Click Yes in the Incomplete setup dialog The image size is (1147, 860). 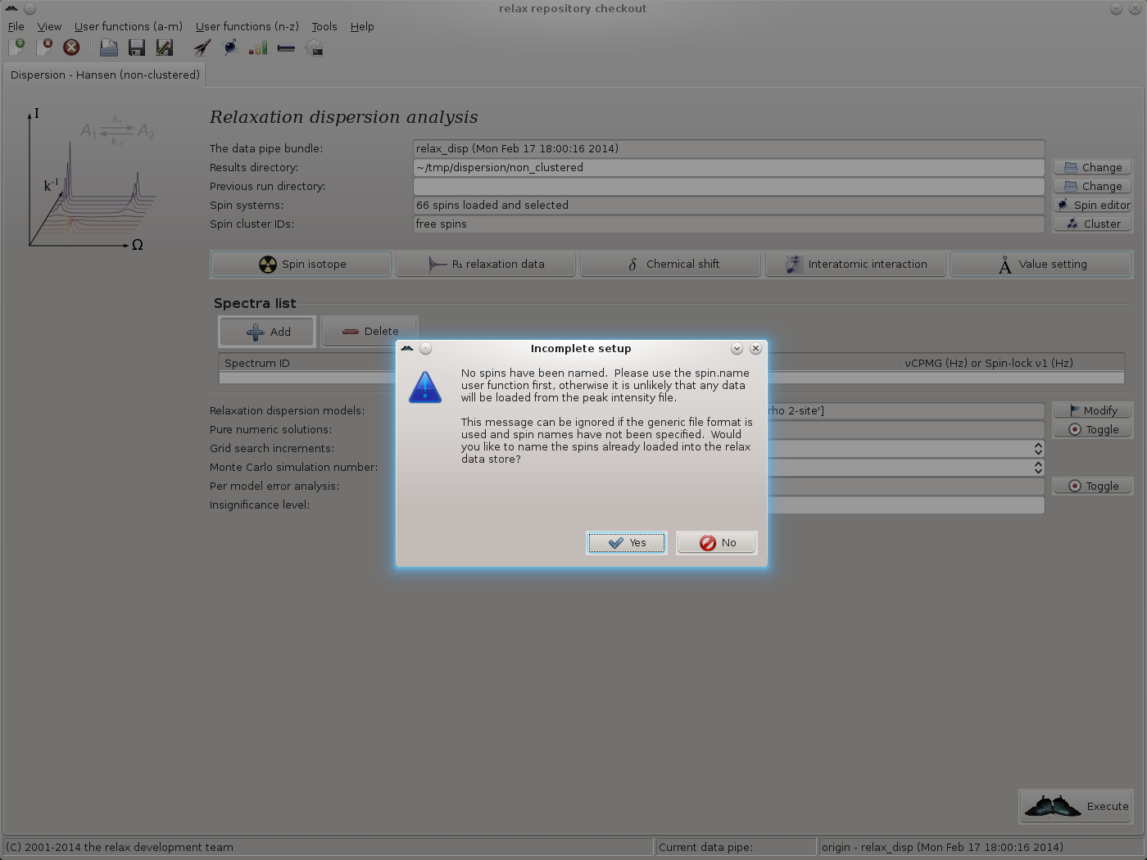click(x=627, y=543)
